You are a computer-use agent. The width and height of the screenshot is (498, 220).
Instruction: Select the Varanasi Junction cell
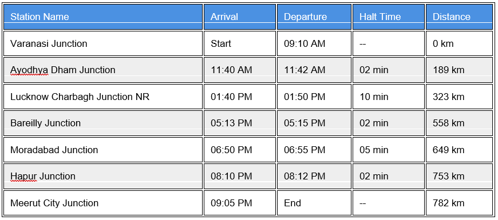[x=103, y=43]
